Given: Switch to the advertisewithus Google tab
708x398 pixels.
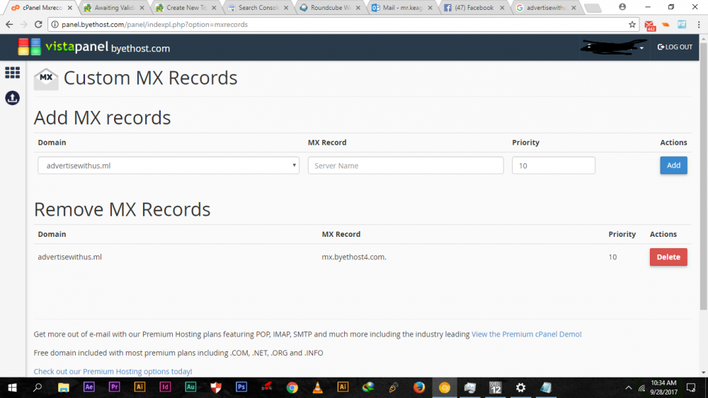Looking at the screenshot, I should (x=545, y=8).
